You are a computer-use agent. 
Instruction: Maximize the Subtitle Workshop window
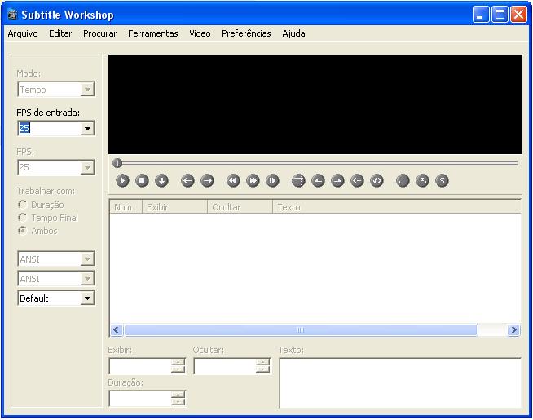coord(500,15)
